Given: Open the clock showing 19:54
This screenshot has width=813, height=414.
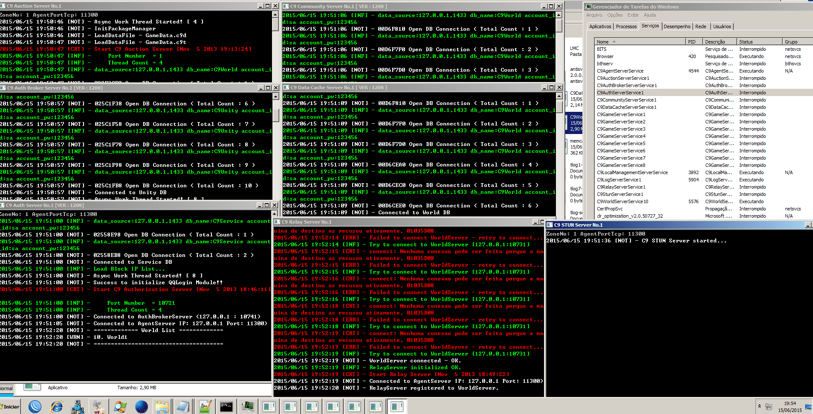Looking at the screenshot, I should [790, 407].
